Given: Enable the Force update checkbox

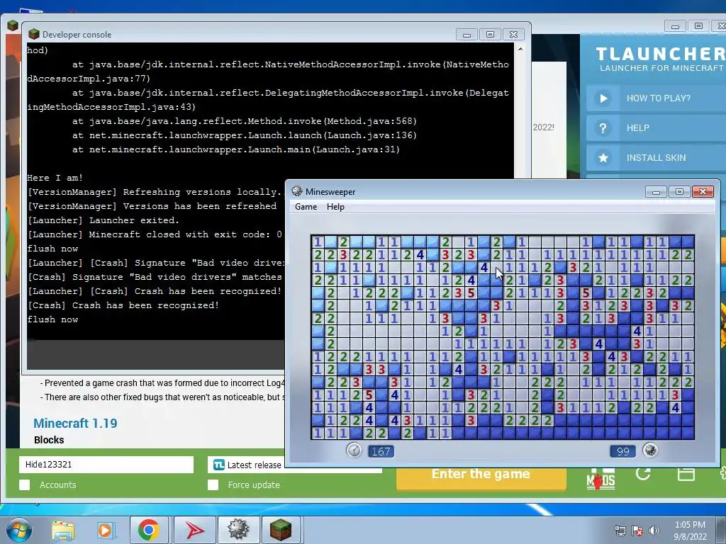Looking at the screenshot, I should pos(213,484).
